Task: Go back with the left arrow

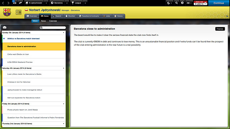Action: coord(3,3)
